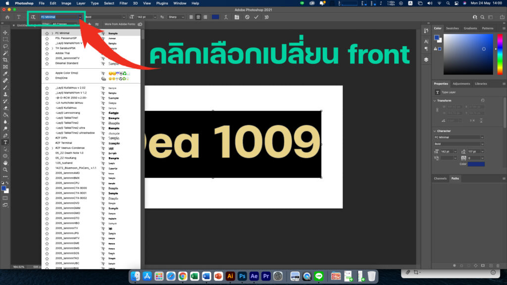Switch to Swatches tab
This screenshot has width=507, height=285.
(x=453, y=28)
